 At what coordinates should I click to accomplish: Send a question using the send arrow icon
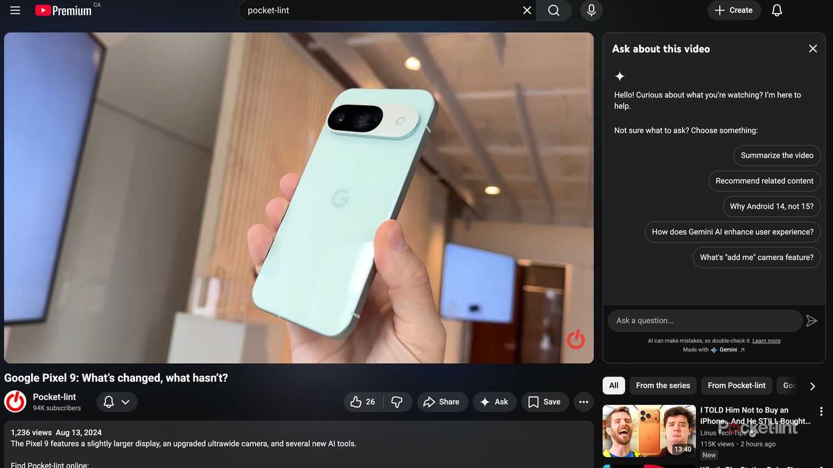[811, 321]
